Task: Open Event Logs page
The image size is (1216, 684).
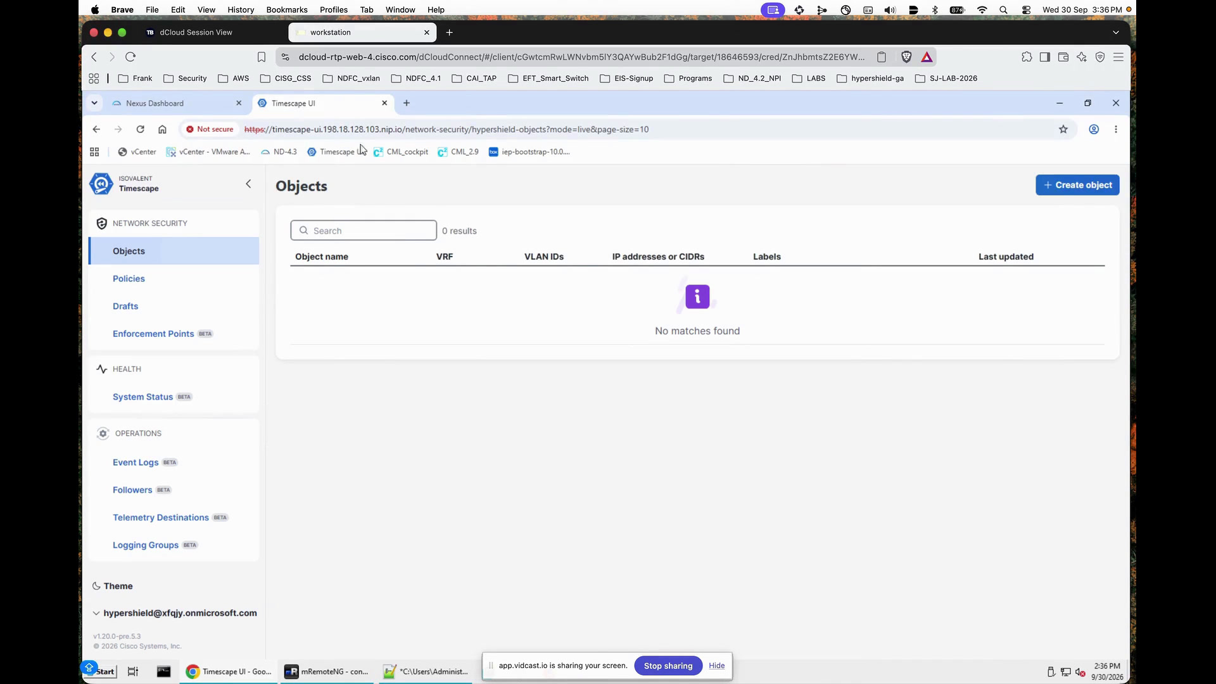Action: (136, 462)
